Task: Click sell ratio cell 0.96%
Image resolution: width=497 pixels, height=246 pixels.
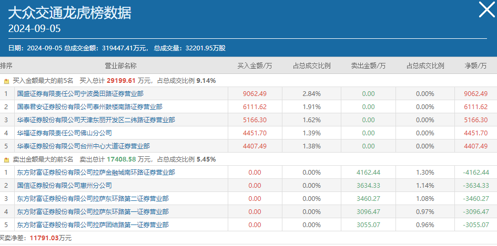Action: point(425,225)
